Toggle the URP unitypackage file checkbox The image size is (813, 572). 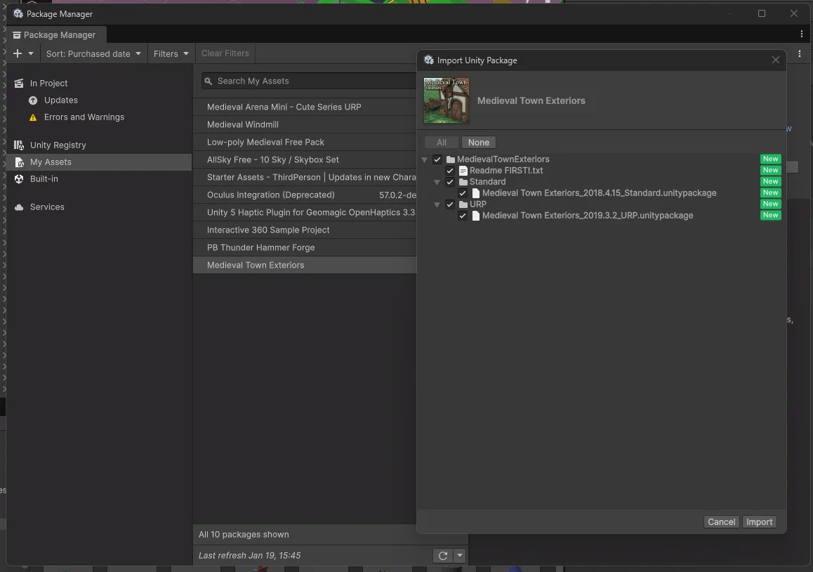[x=463, y=216]
